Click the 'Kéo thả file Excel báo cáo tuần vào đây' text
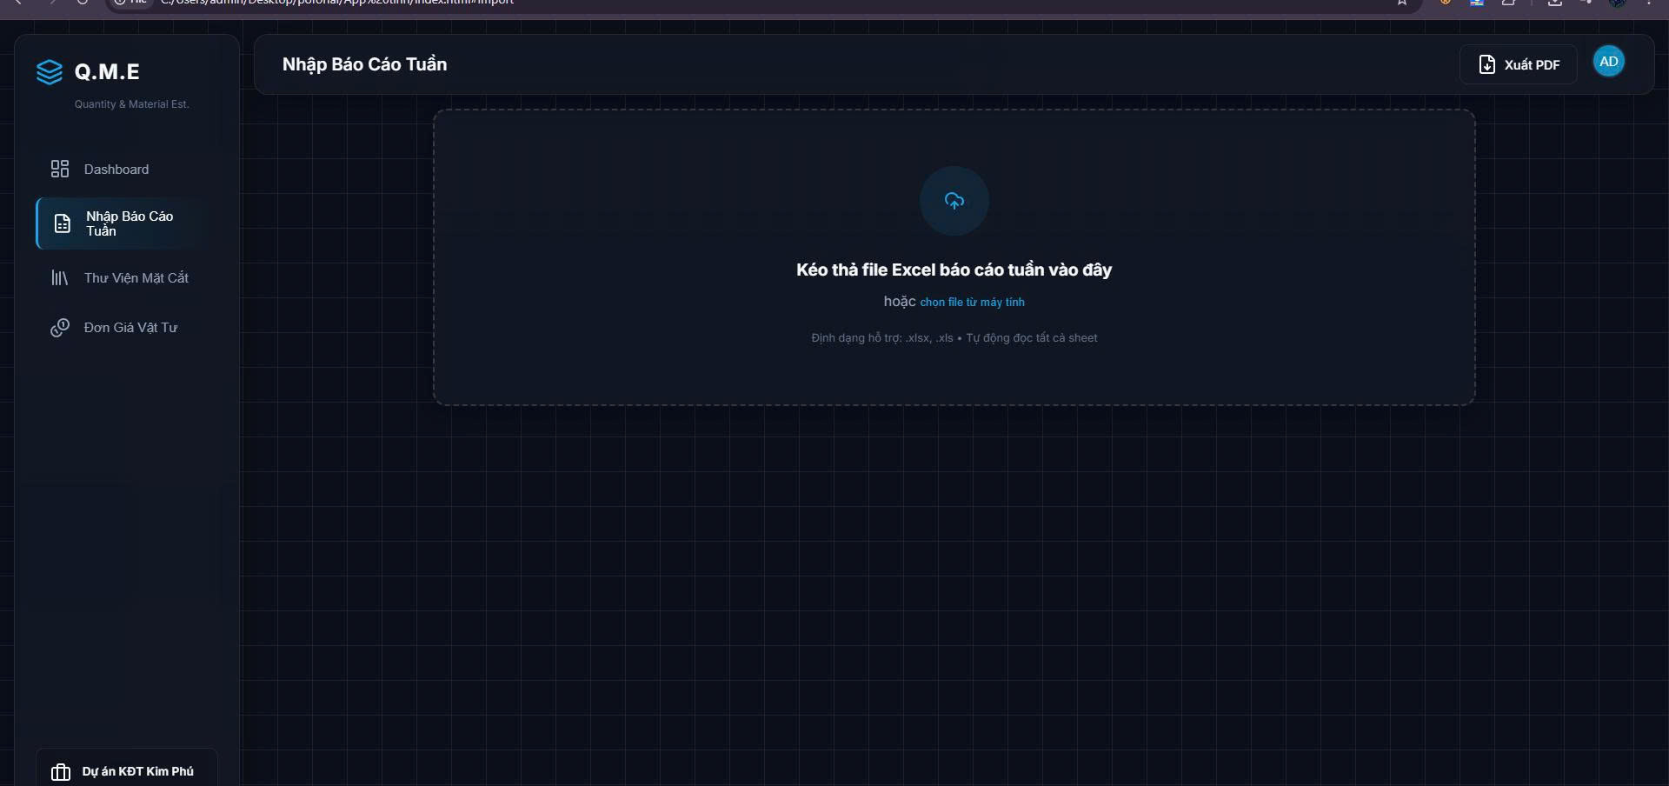 click(954, 270)
